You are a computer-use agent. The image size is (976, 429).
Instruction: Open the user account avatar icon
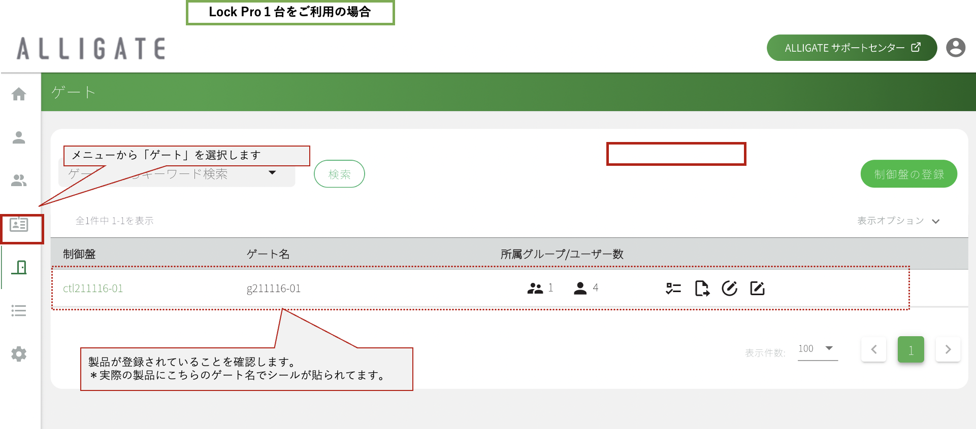956,48
